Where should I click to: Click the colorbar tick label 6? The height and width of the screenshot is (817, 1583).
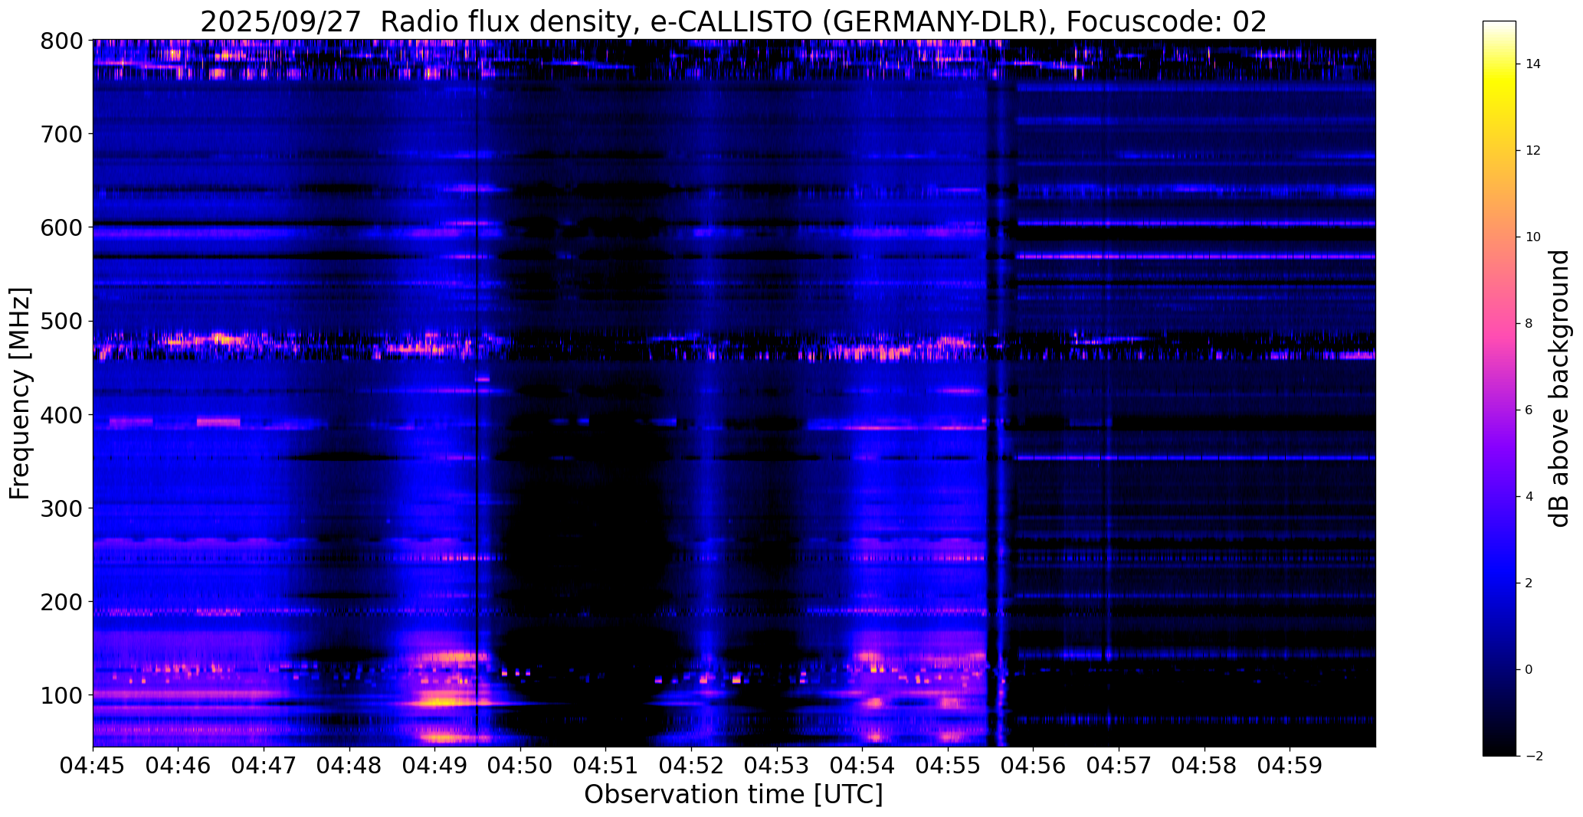[1529, 410]
